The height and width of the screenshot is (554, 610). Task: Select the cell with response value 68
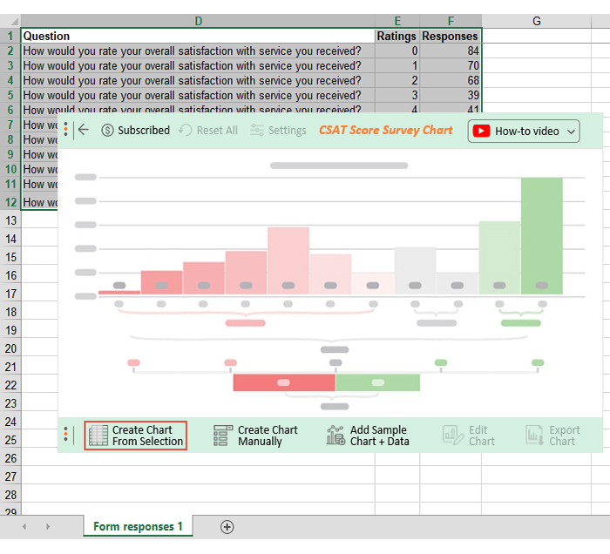click(x=451, y=80)
